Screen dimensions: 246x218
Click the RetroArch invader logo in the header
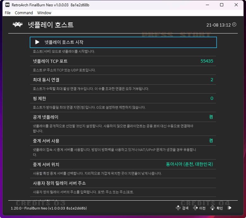pos(18,25)
